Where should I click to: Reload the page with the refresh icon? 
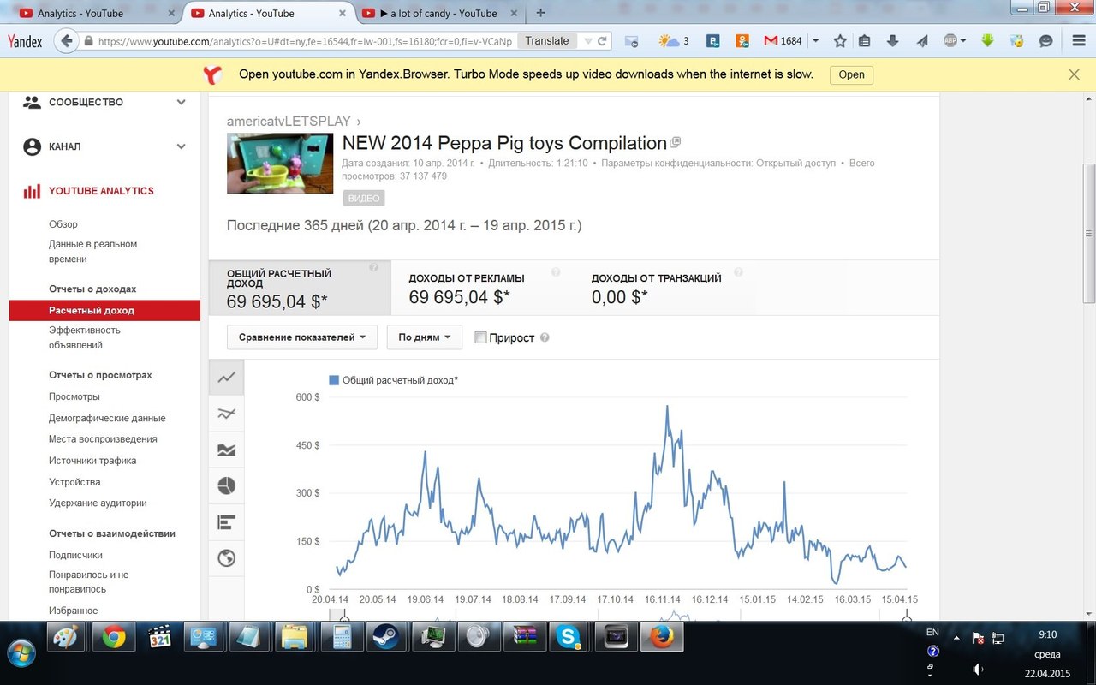(x=603, y=41)
